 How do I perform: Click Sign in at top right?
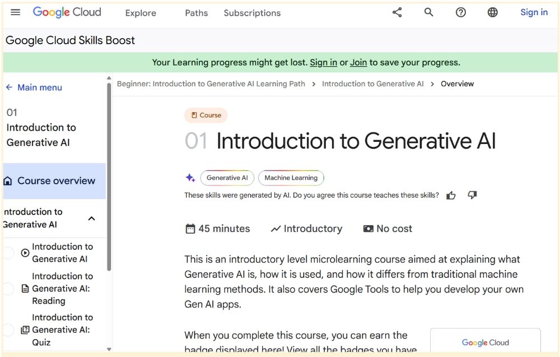tap(534, 12)
